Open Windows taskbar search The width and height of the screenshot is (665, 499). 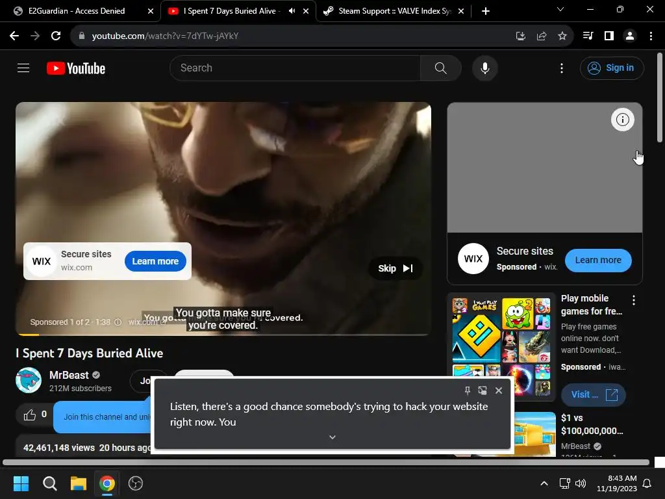(x=49, y=483)
